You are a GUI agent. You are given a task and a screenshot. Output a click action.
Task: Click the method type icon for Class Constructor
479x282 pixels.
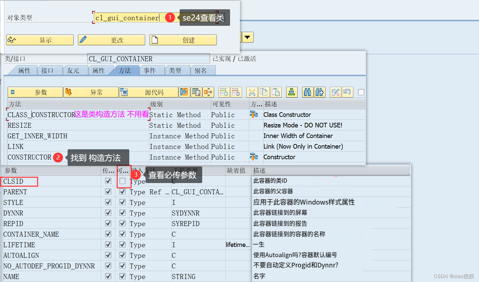pyautogui.click(x=254, y=115)
